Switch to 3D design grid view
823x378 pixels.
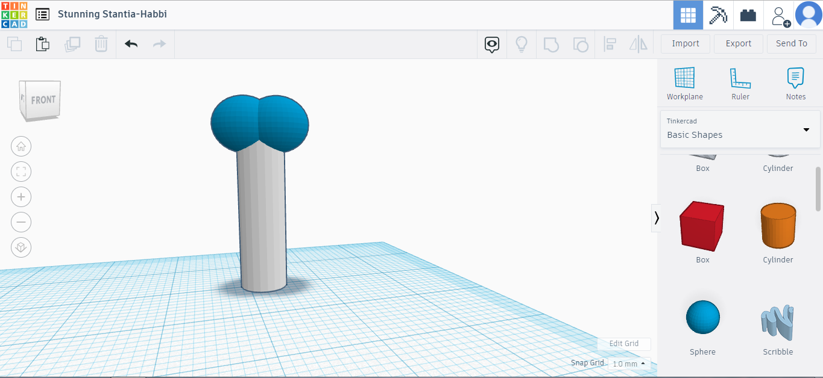pyautogui.click(x=688, y=15)
